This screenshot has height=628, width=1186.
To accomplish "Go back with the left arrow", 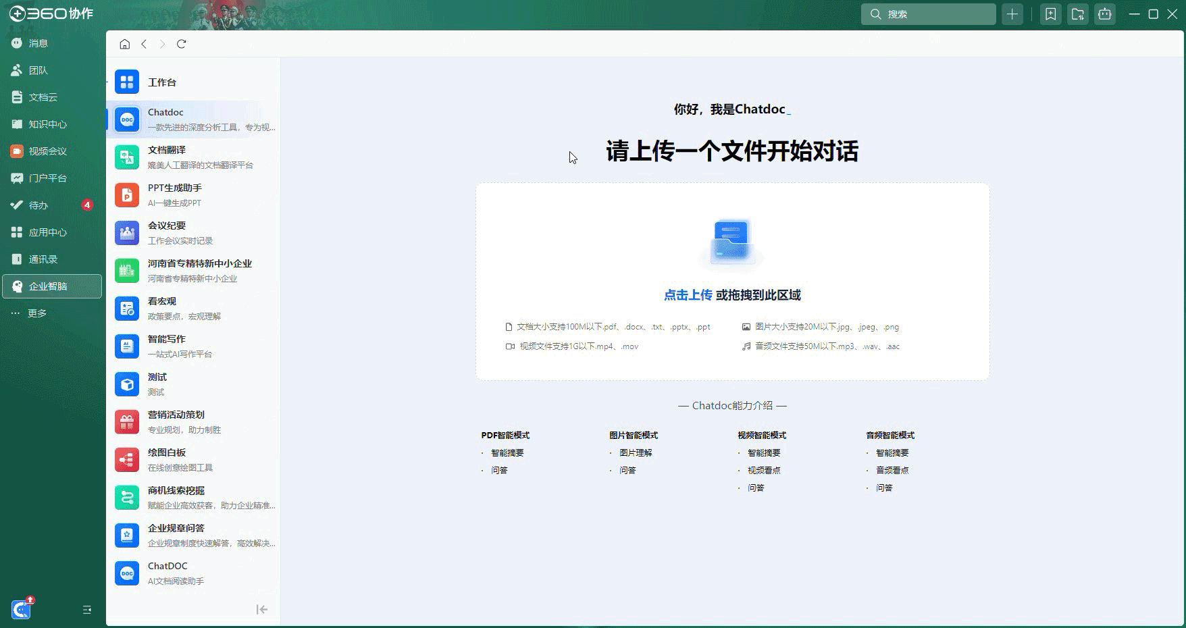I will 144,44.
